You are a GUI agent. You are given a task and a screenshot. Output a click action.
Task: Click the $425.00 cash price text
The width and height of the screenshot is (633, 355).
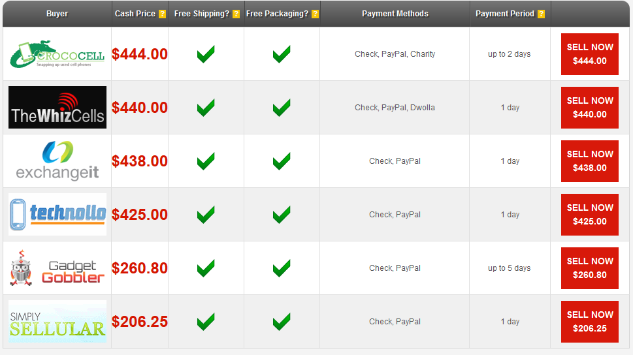pyautogui.click(x=140, y=215)
